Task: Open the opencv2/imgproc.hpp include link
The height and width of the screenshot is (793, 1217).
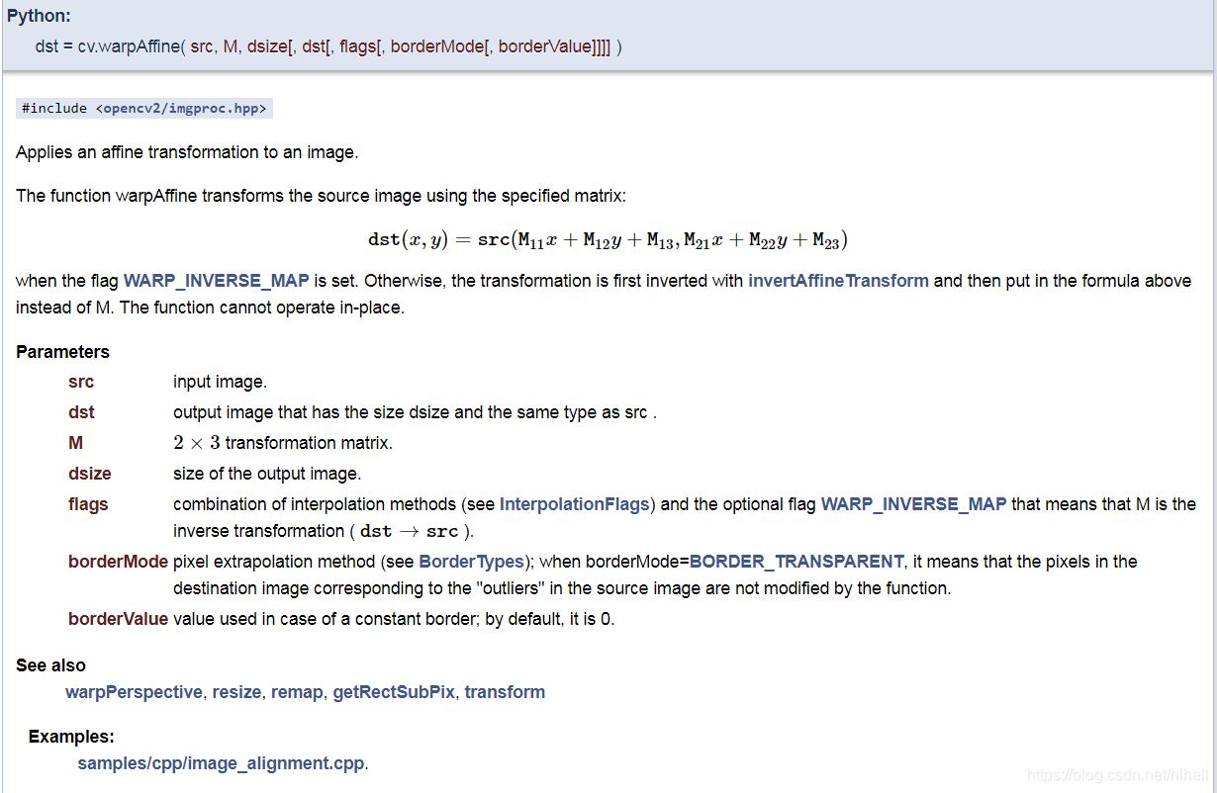Action: pyautogui.click(x=181, y=109)
